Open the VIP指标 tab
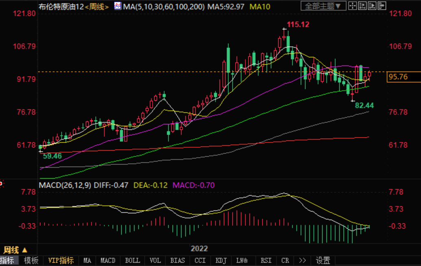The height and width of the screenshot is (266, 421). pos(61,261)
